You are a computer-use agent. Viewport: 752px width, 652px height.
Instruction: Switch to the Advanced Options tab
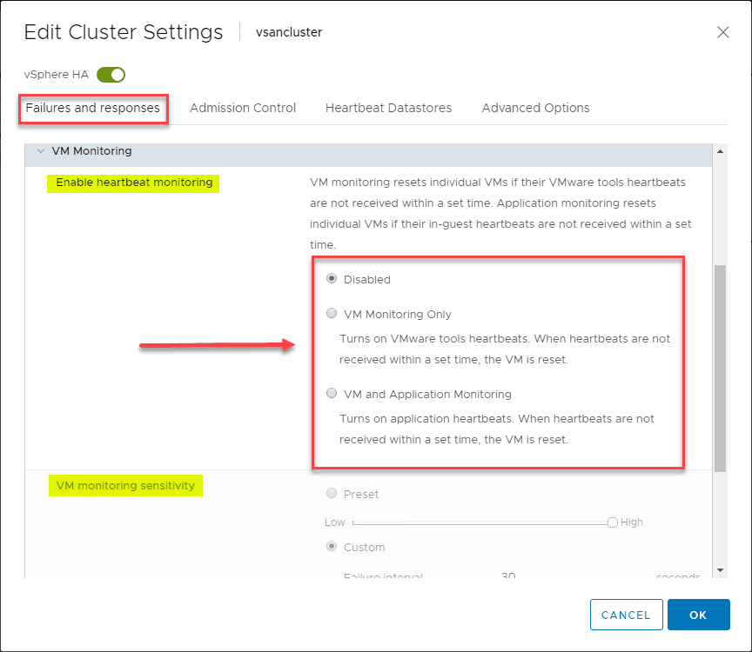(535, 108)
